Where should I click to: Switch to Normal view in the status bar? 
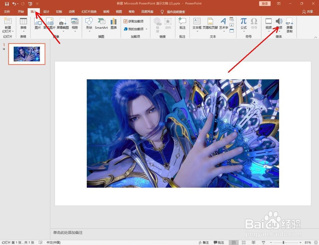coord(234,242)
